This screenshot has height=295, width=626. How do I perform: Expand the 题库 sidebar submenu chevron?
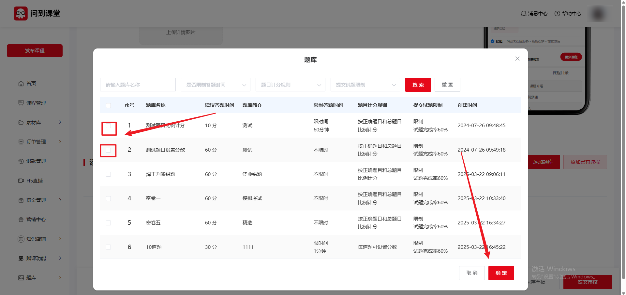click(x=60, y=277)
